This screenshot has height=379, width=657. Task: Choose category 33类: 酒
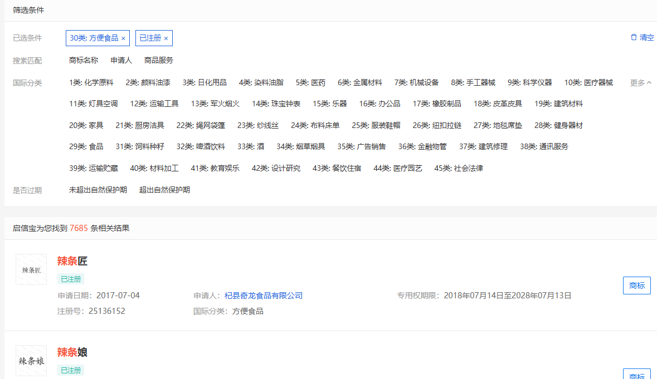251,147
